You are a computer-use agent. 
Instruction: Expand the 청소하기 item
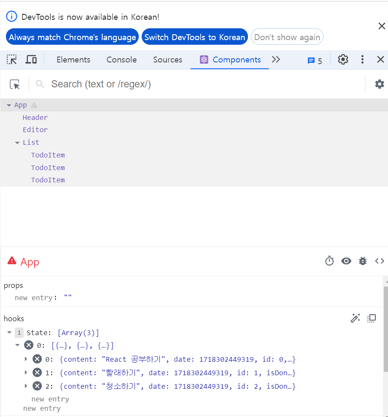(26, 386)
